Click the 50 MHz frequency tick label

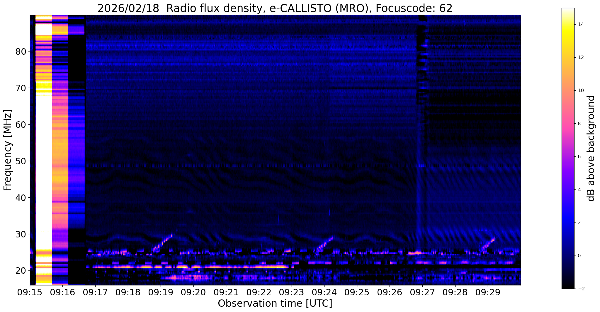click(x=21, y=161)
